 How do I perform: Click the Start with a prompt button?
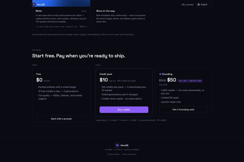[x=61, y=119]
